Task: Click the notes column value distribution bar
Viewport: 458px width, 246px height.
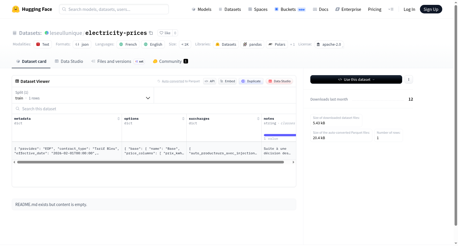Action: pos(280,135)
